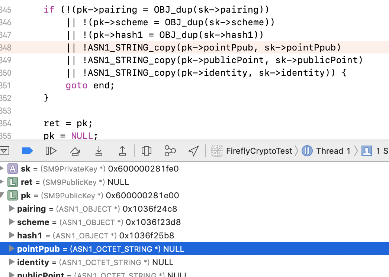Select Thread 1 in the debug breadcrumb
Viewport: 389px width, 277px height.
(x=333, y=151)
